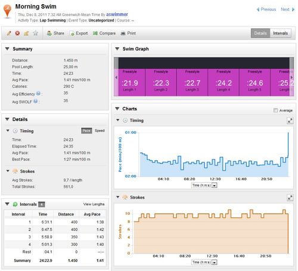Collapse the Summary panel
The image size is (298, 271).
click(7, 49)
